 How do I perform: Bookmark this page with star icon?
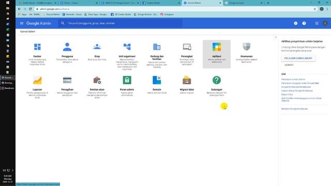pyautogui.click(x=314, y=9)
